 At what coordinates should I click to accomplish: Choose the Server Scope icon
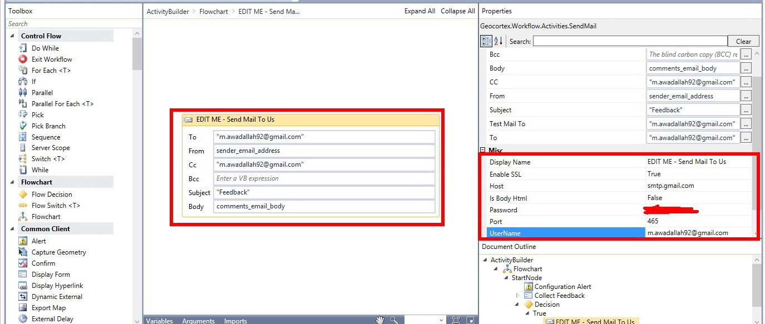(x=23, y=148)
